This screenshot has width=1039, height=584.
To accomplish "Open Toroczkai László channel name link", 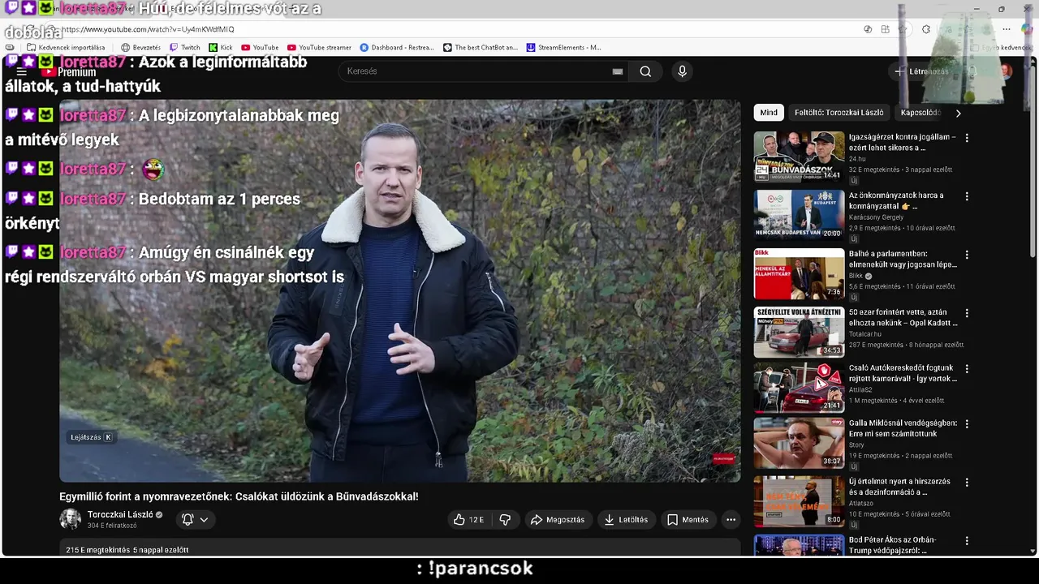I will click(x=120, y=514).
